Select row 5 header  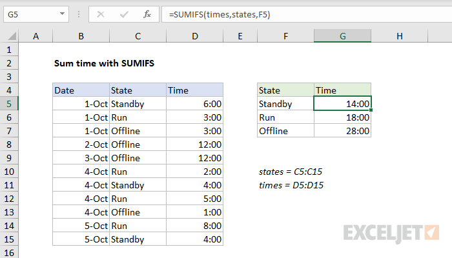[9, 104]
